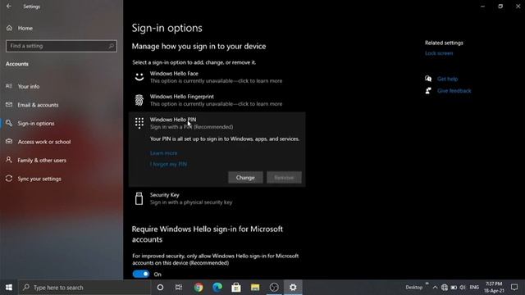Click the Family & other users person icon

9,160
